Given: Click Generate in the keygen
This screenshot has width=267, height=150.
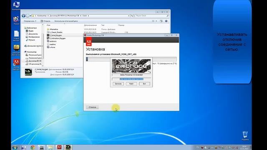Looking at the screenshot, I should coord(118,84).
